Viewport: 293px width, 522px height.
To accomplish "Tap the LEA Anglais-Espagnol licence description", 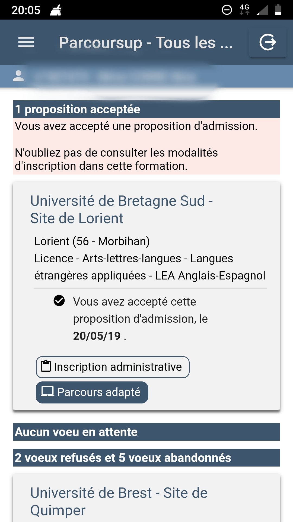I will pos(150,267).
